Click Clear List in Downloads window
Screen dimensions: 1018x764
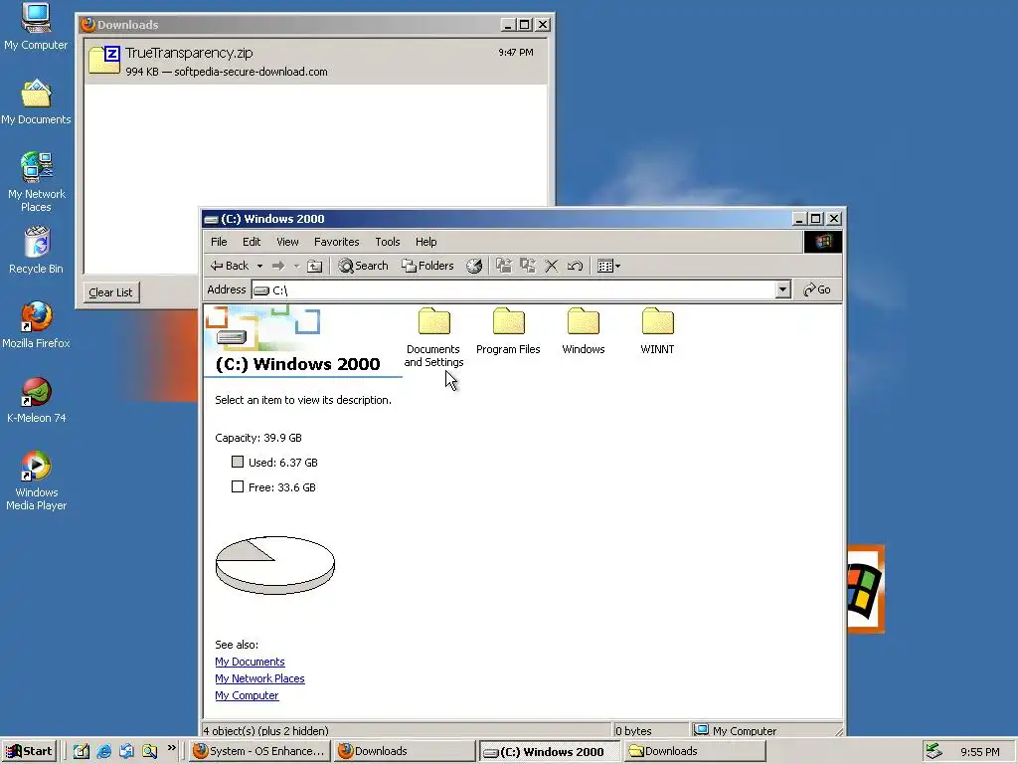pyautogui.click(x=110, y=292)
